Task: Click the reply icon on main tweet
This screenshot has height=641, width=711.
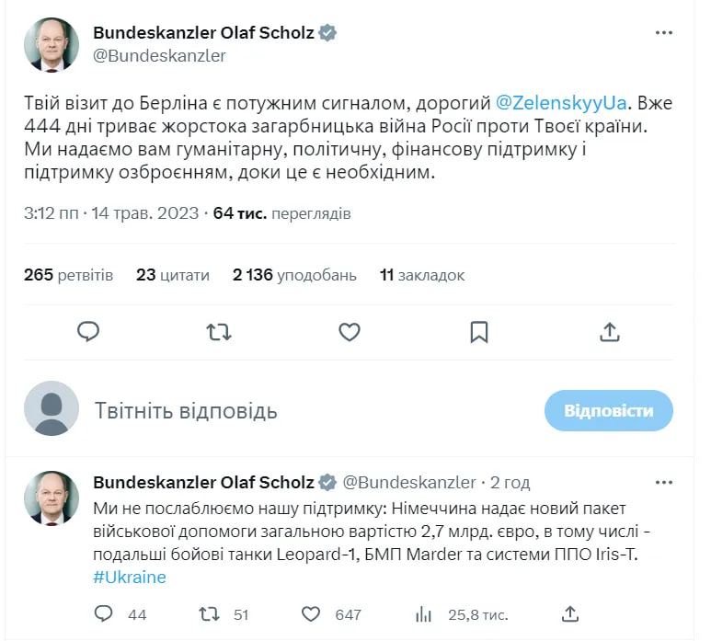Action: tap(88, 331)
